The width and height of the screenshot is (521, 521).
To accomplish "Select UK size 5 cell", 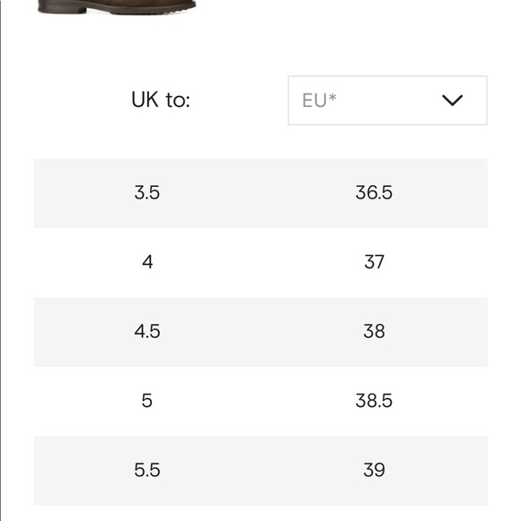I will pyautogui.click(x=146, y=401).
